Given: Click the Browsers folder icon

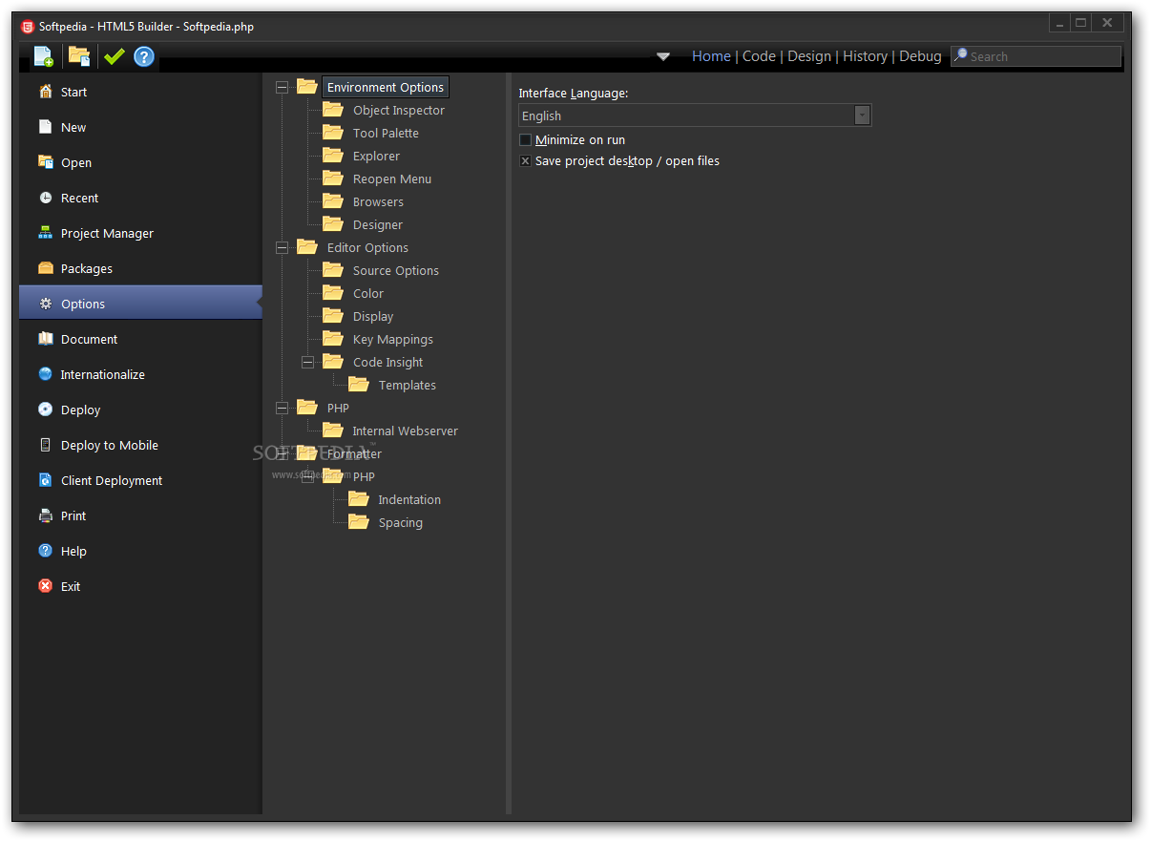Looking at the screenshot, I should pyautogui.click(x=333, y=200).
